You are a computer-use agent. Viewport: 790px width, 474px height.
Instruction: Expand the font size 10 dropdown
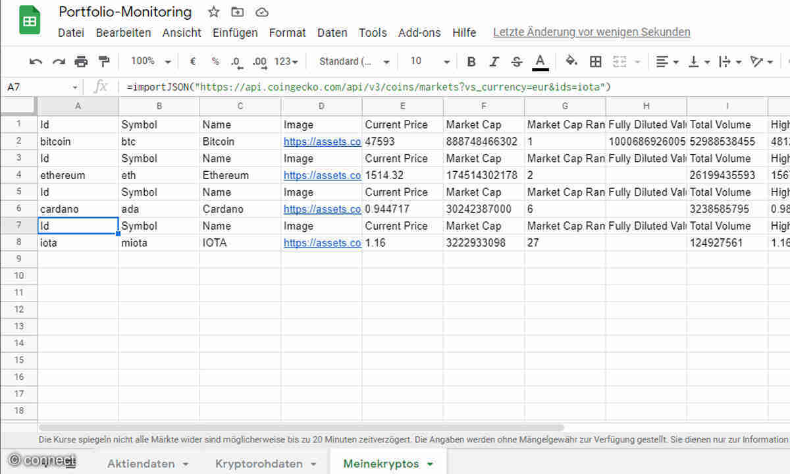[429, 61]
